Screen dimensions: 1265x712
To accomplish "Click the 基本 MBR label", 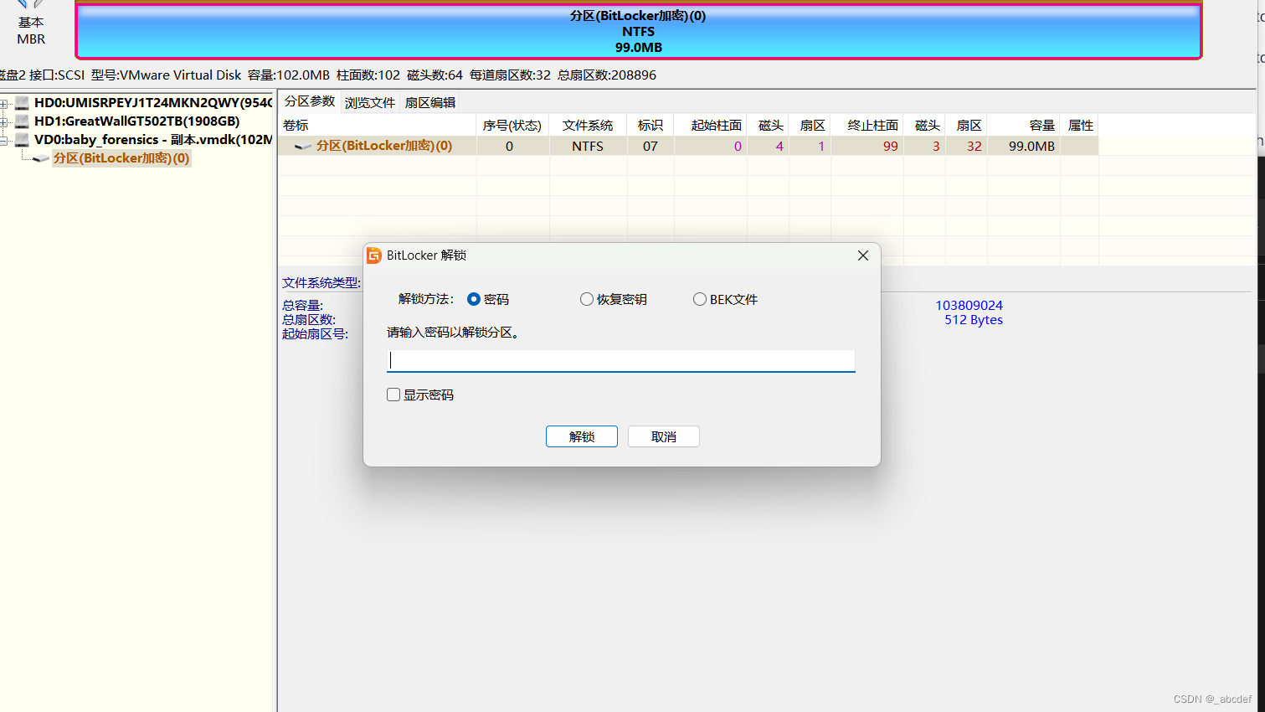I will tap(31, 31).
